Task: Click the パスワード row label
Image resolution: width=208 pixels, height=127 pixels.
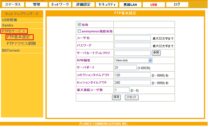Action: (84, 45)
